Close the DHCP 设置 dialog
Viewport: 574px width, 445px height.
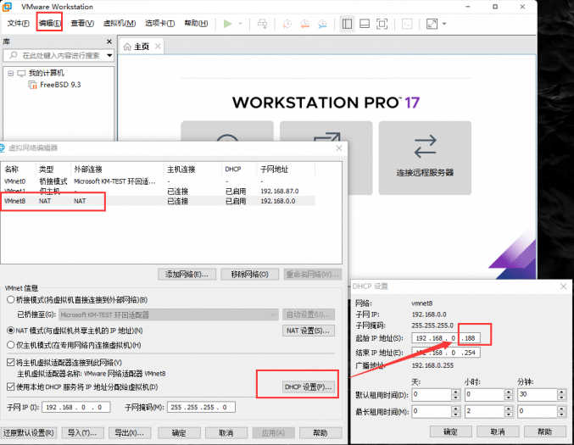point(563,286)
